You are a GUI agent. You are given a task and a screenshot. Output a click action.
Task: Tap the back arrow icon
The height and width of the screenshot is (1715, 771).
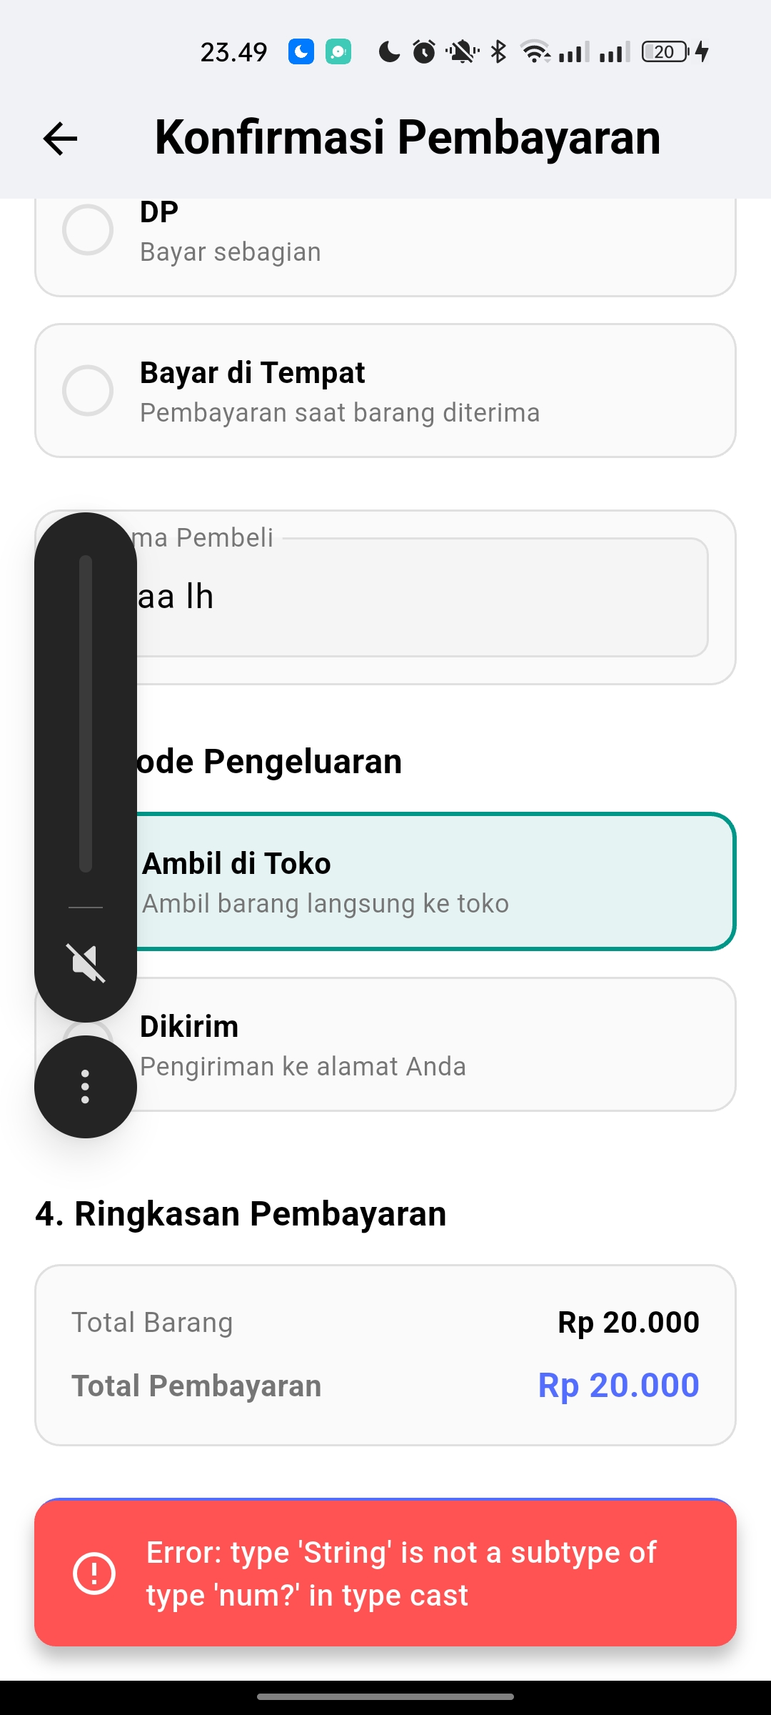point(60,138)
